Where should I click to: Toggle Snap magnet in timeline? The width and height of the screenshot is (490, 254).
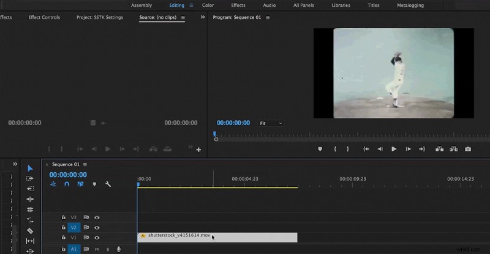click(67, 184)
